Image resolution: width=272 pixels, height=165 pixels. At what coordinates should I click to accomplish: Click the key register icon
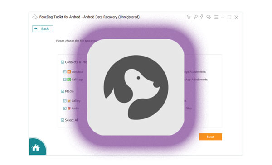click(x=195, y=17)
